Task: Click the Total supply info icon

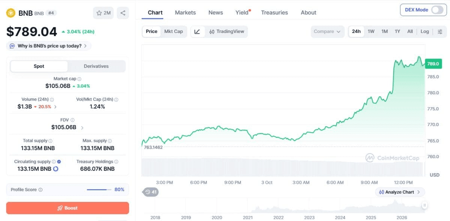Action: point(51,141)
